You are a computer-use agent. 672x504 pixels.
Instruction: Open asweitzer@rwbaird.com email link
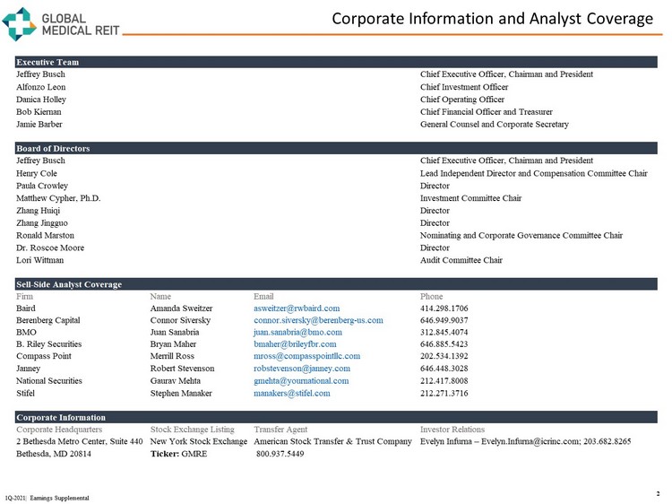pos(297,308)
